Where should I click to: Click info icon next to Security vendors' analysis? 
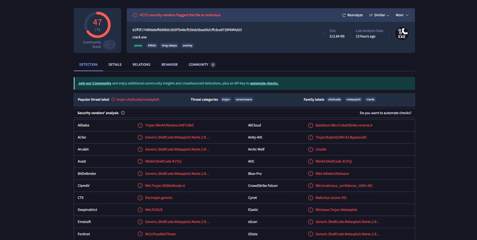tap(123, 113)
